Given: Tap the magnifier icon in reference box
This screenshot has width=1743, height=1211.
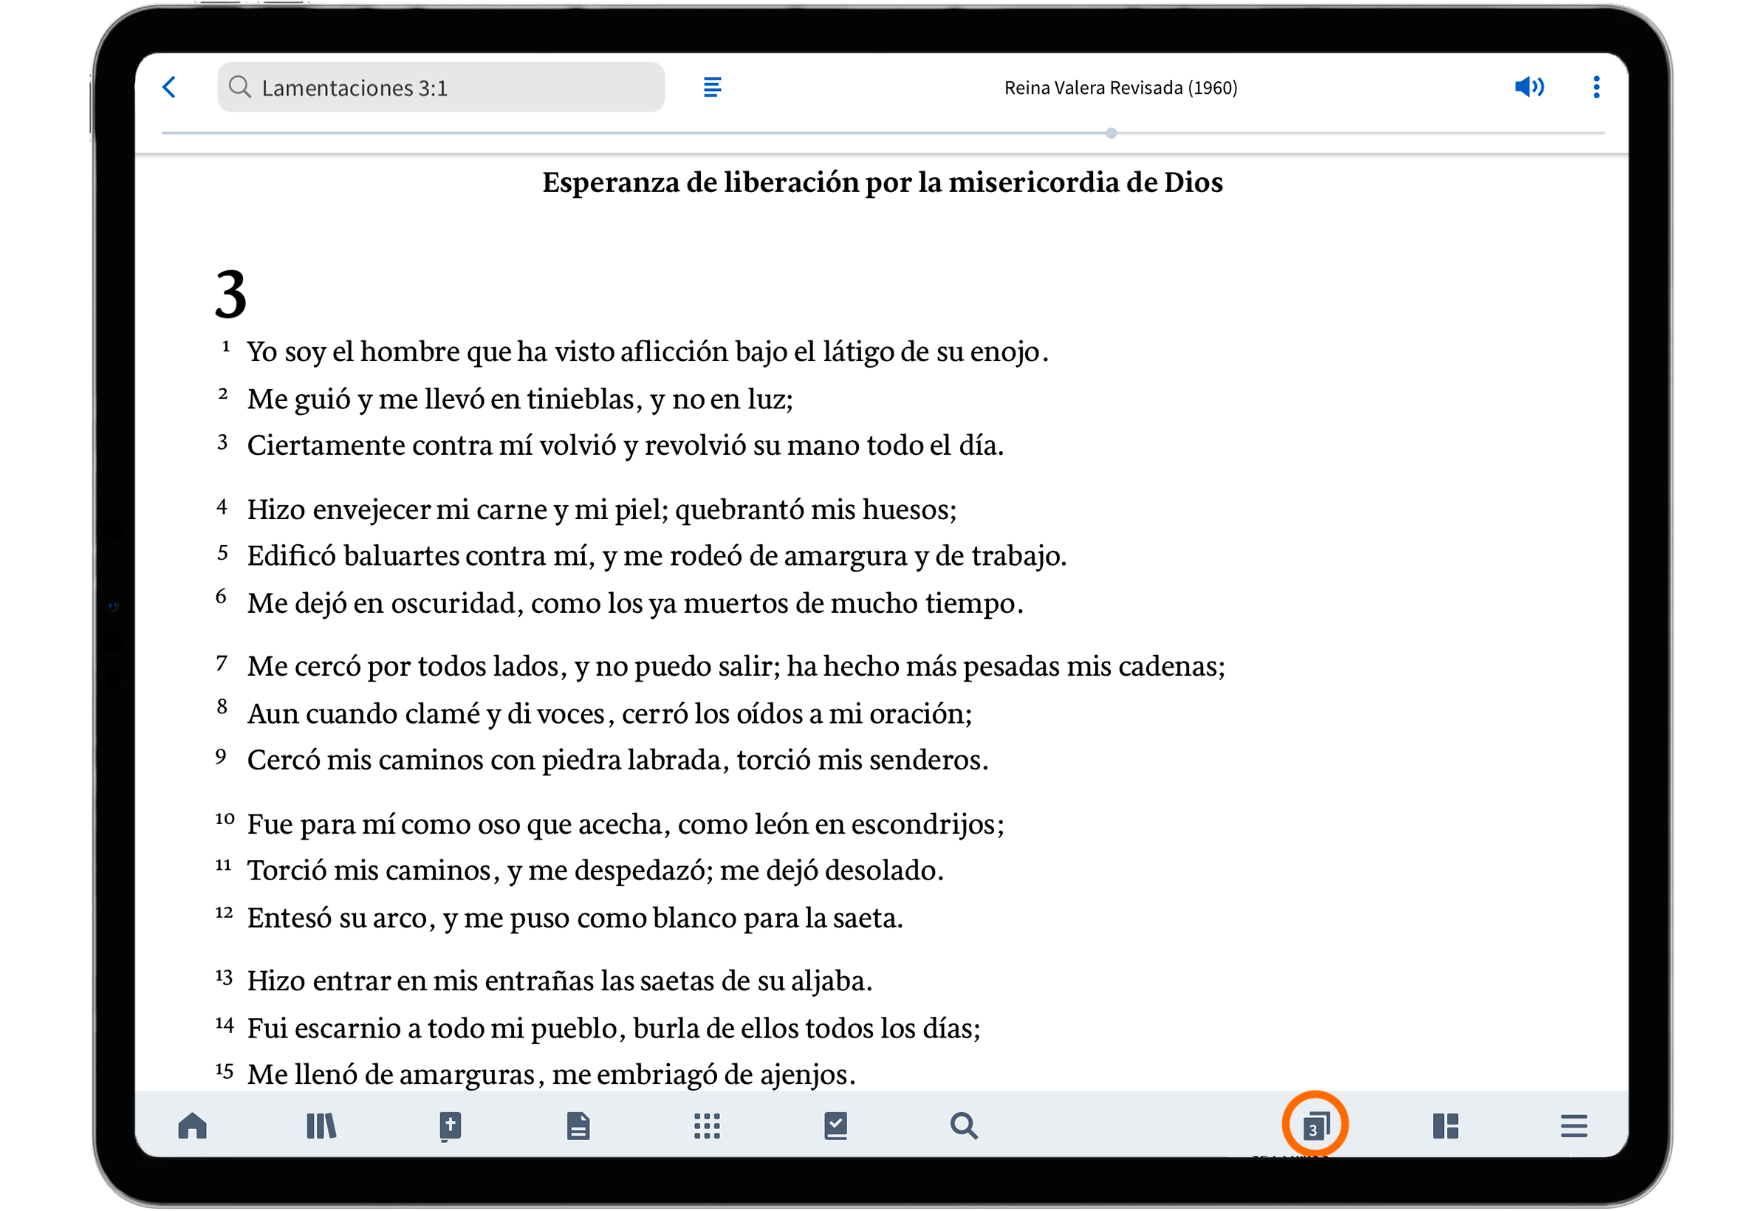Looking at the screenshot, I should 240,87.
